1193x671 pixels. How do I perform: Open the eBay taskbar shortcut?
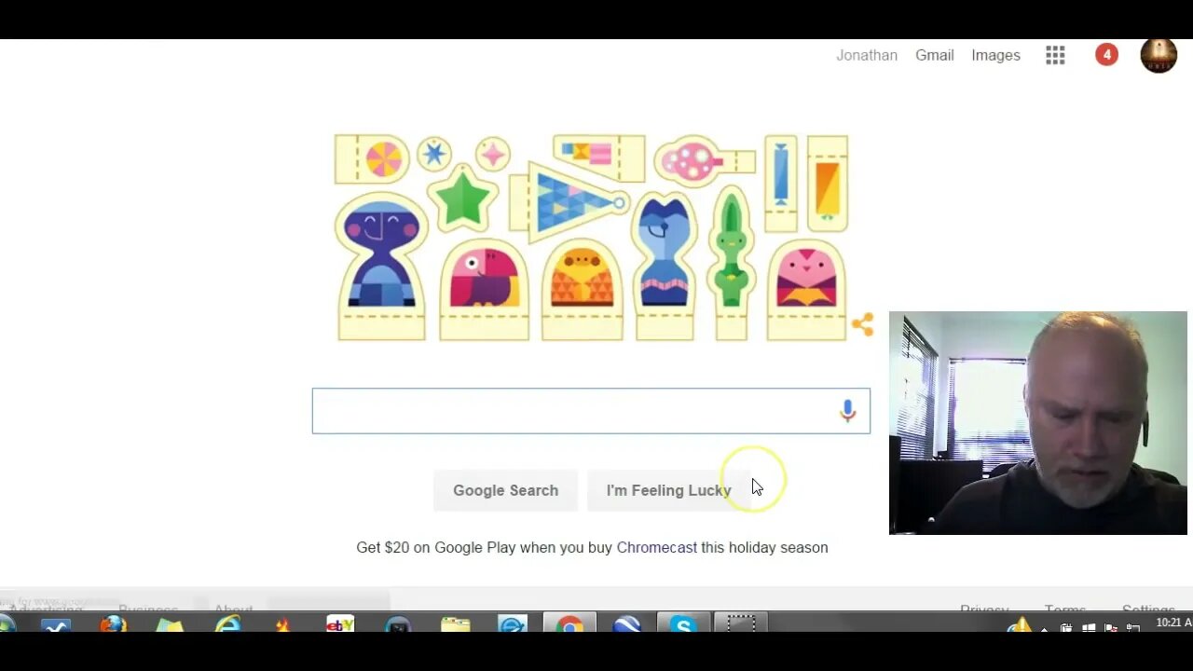[x=340, y=624]
